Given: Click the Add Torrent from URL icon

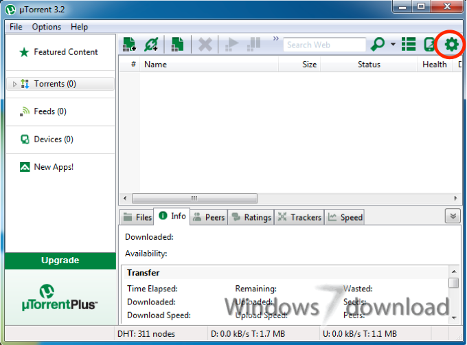Looking at the screenshot, I should click(x=151, y=45).
